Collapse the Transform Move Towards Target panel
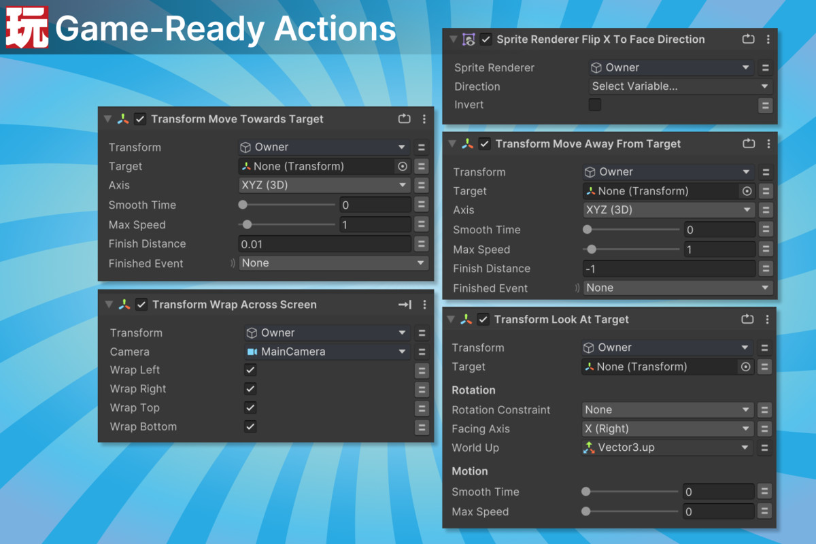This screenshot has width=816, height=544. [x=107, y=119]
